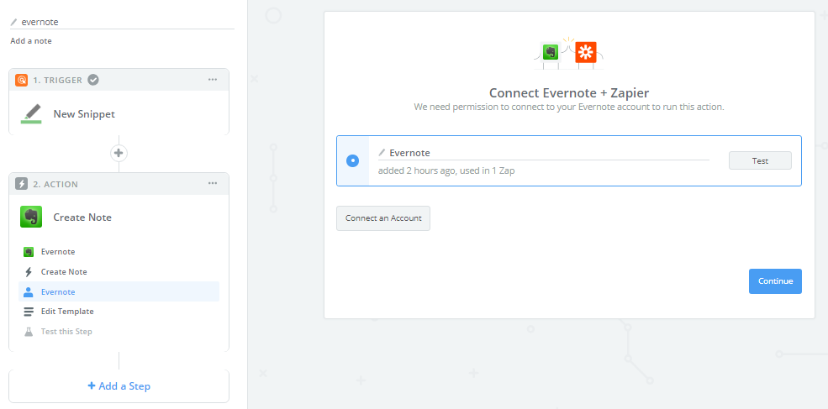Viewport: 828px width, 409px height.
Task: Open the Edit Template substep
Action: pyautogui.click(x=67, y=312)
